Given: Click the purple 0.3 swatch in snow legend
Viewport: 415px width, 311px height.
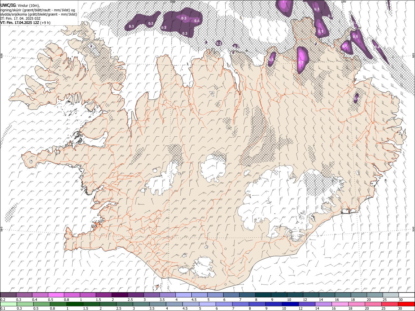Looking at the screenshot, I should pos(24,295).
